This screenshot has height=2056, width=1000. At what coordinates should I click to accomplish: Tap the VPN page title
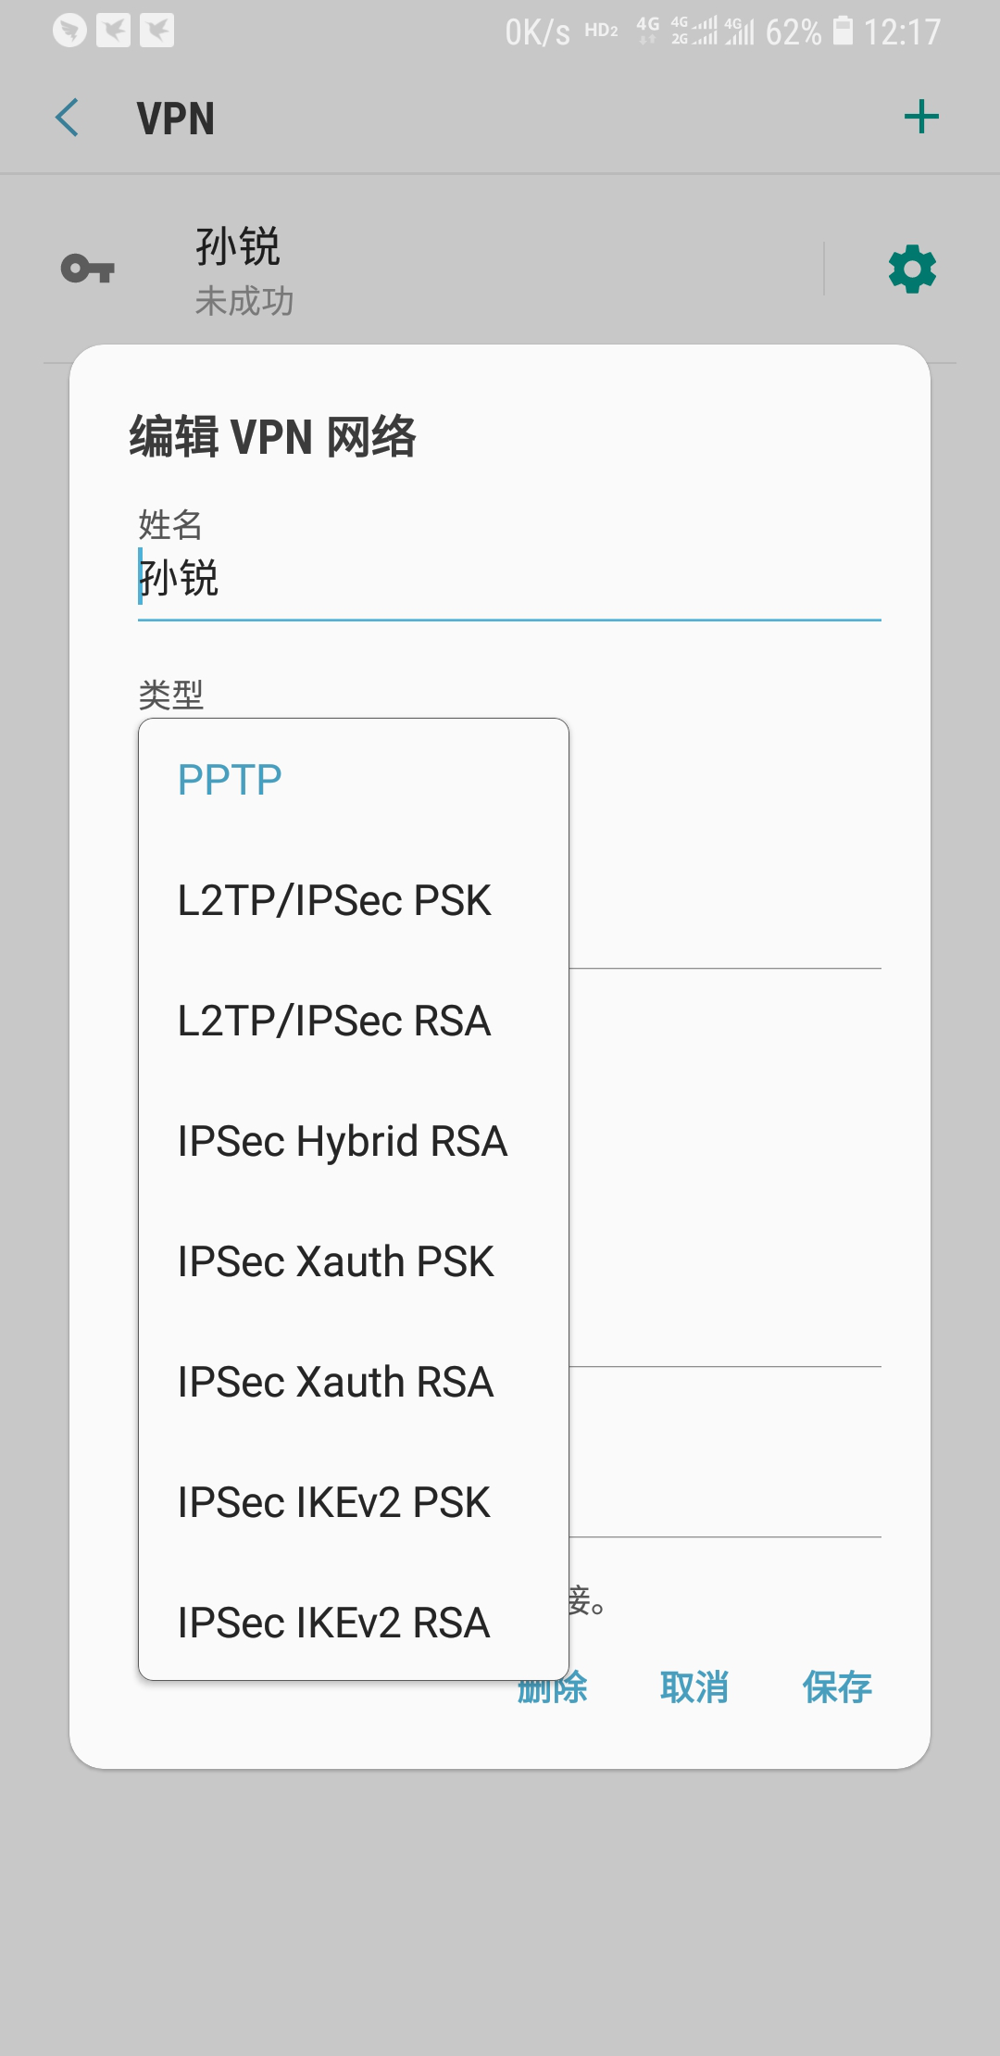pos(176,119)
